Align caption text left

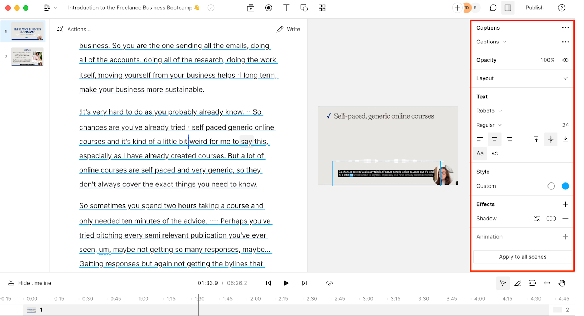click(480, 139)
